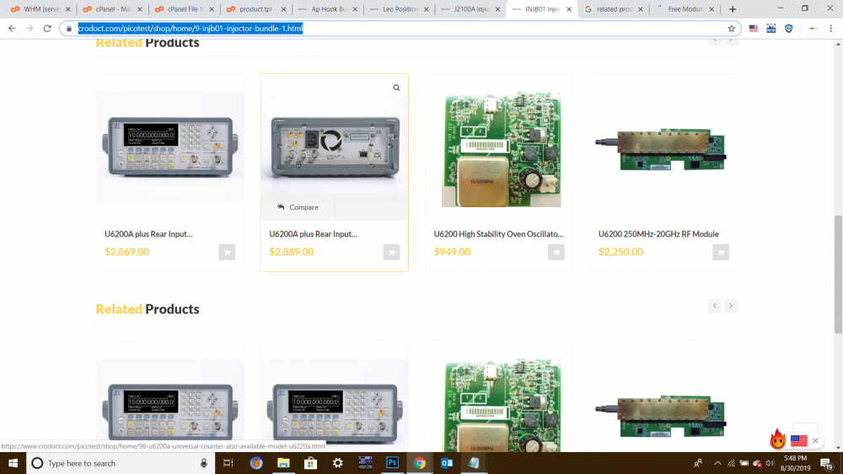Viewport: 843px width, 474px height.
Task: Open a new browser tab
Action: click(733, 9)
